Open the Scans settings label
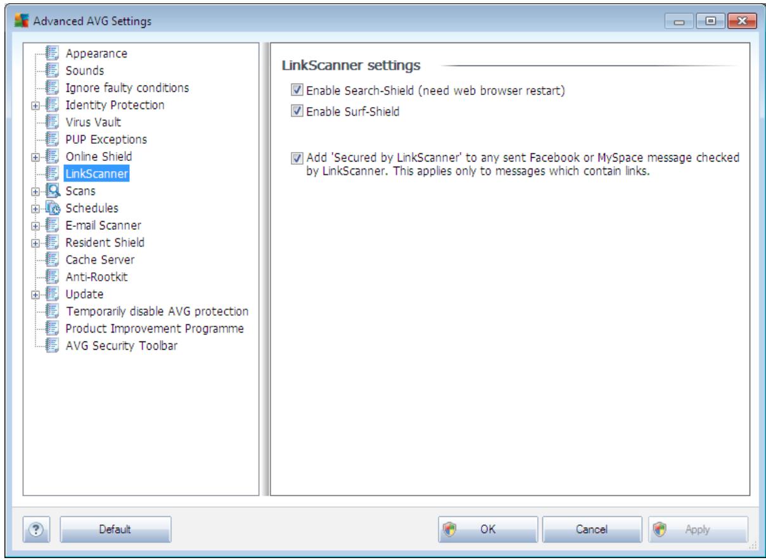The height and width of the screenshot is (560, 766). coord(80,191)
